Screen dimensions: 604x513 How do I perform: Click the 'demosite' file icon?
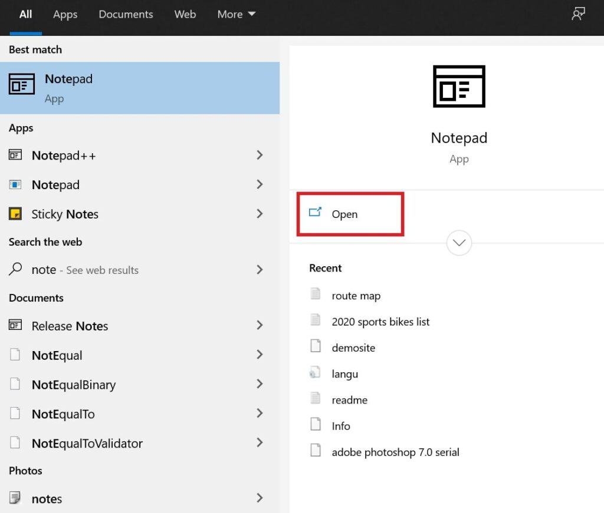click(317, 347)
